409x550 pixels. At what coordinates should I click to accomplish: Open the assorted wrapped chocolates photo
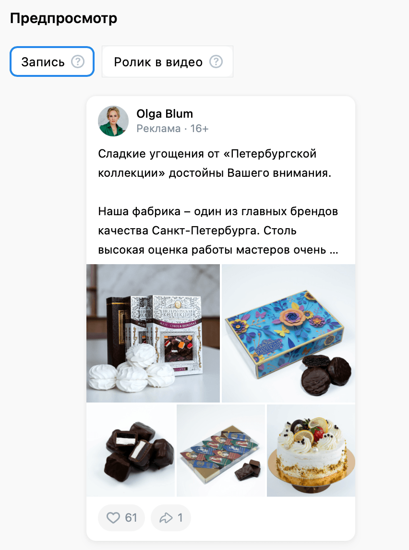(x=221, y=451)
